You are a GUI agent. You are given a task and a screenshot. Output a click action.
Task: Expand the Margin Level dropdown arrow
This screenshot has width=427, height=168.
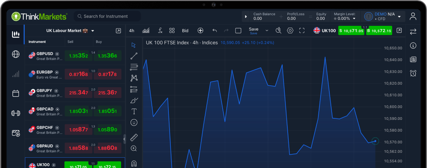354,19
